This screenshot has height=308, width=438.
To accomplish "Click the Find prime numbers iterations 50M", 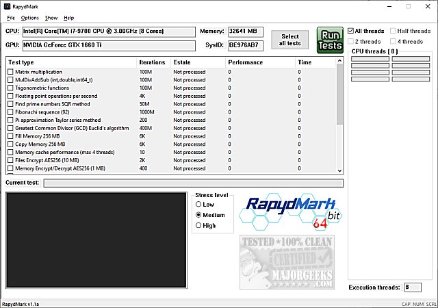I will click(x=144, y=104).
